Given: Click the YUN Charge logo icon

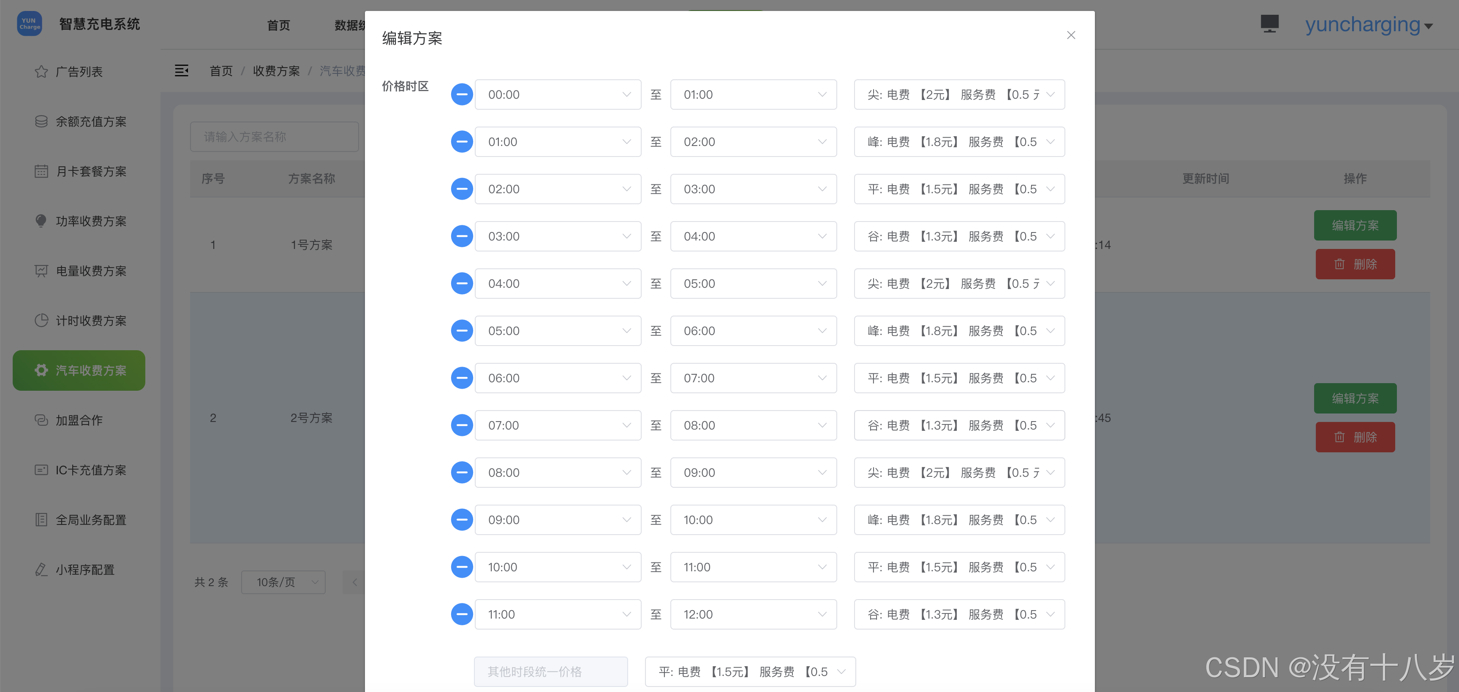Looking at the screenshot, I should [x=30, y=24].
